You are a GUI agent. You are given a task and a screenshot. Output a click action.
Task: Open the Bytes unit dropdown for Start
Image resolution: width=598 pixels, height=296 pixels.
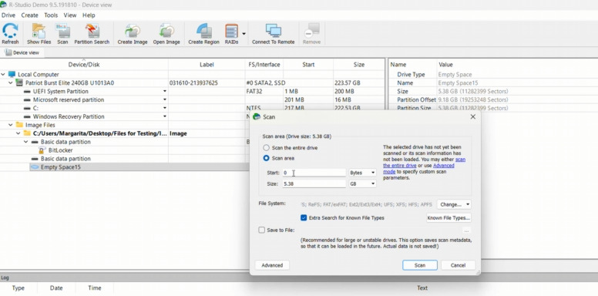(x=362, y=173)
